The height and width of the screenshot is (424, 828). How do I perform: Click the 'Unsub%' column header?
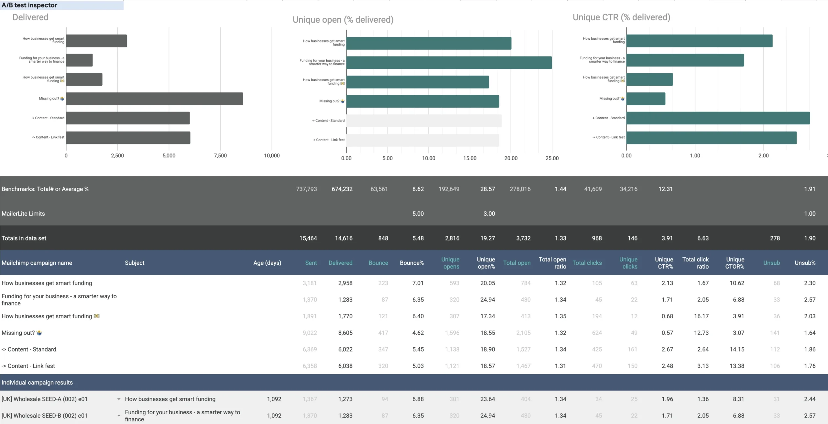[x=805, y=263]
